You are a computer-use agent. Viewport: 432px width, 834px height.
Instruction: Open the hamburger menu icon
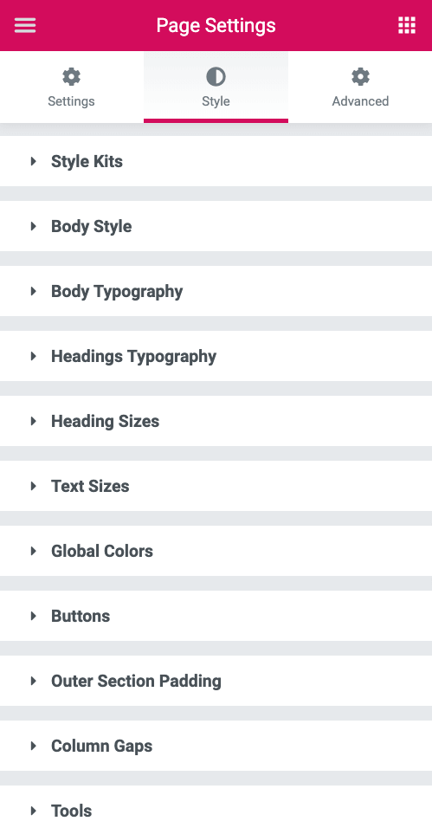[25, 25]
